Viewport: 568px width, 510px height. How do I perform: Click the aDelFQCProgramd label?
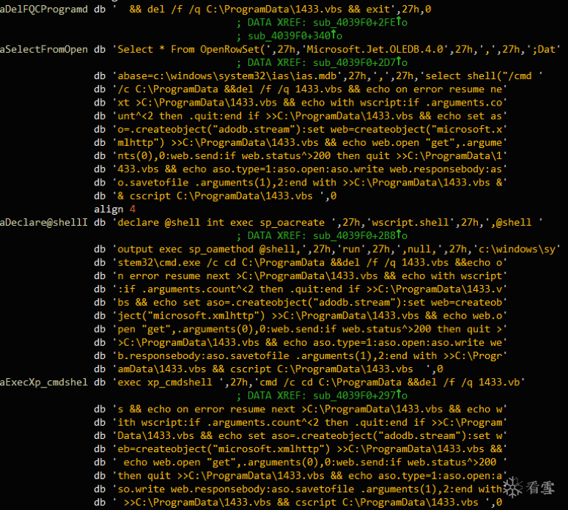[44, 9]
